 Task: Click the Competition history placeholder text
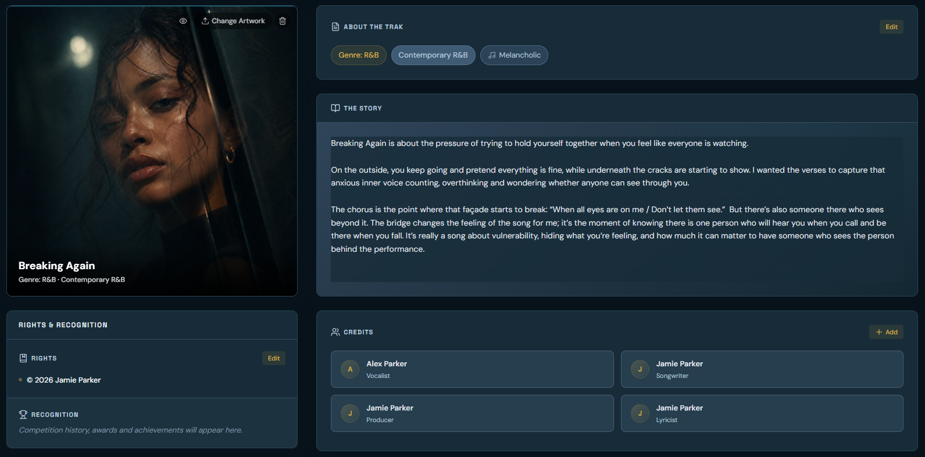pyautogui.click(x=131, y=430)
